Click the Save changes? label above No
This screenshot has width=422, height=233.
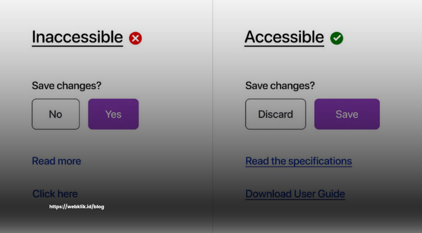pyautogui.click(x=66, y=86)
